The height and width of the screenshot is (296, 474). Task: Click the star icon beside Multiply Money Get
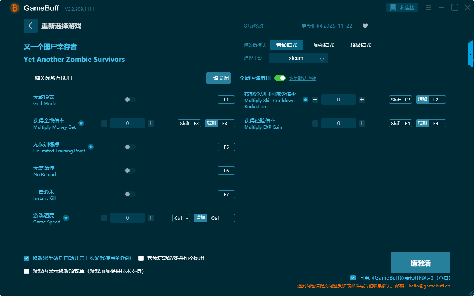point(81,123)
